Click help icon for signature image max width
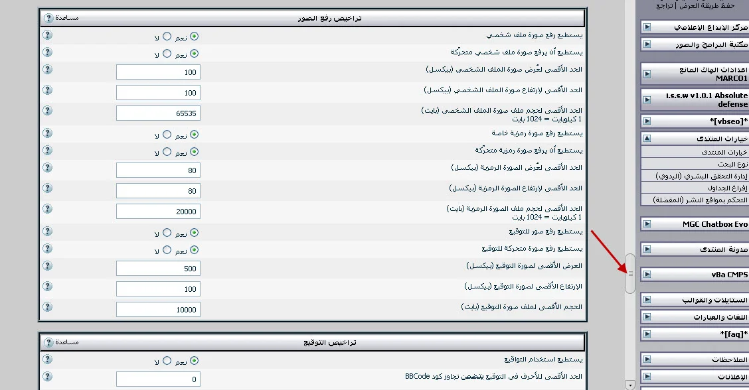This screenshot has width=749, height=390. (48, 265)
